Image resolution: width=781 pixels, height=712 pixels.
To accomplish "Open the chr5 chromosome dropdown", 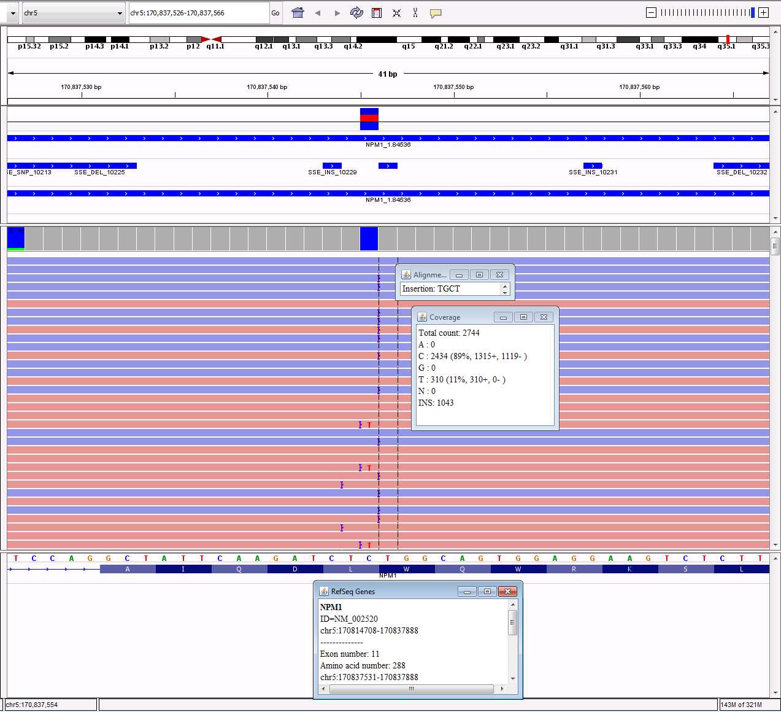I will (x=72, y=13).
